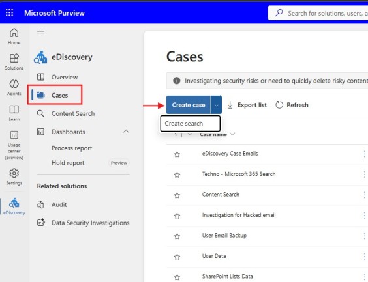Star the Content Search case
368x282 pixels.
click(x=177, y=195)
